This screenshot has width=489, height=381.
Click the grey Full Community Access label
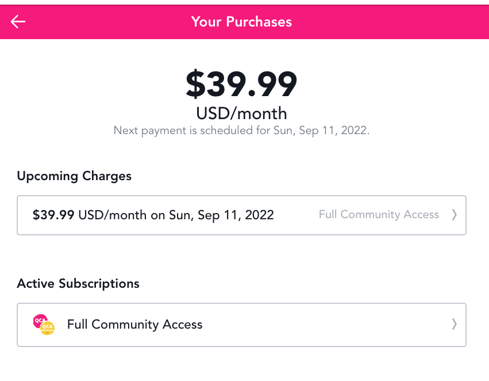[379, 215]
